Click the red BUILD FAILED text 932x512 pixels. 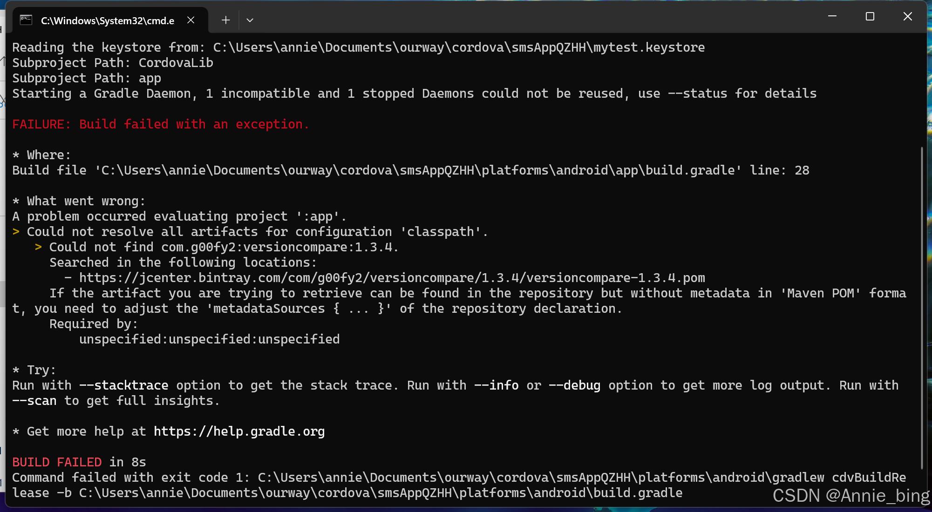click(57, 462)
